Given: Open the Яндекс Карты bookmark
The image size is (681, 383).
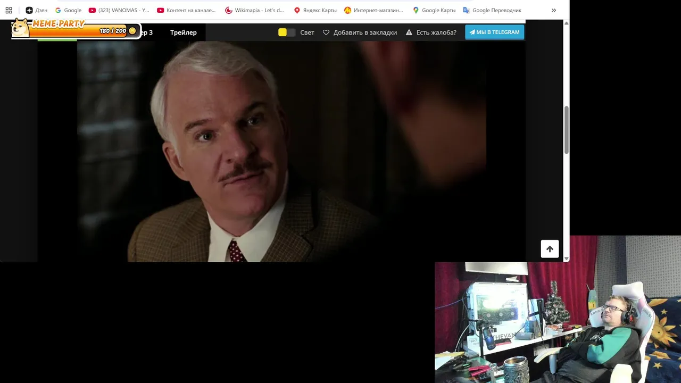Looking at the screenshot, I should tap(315, 10).
